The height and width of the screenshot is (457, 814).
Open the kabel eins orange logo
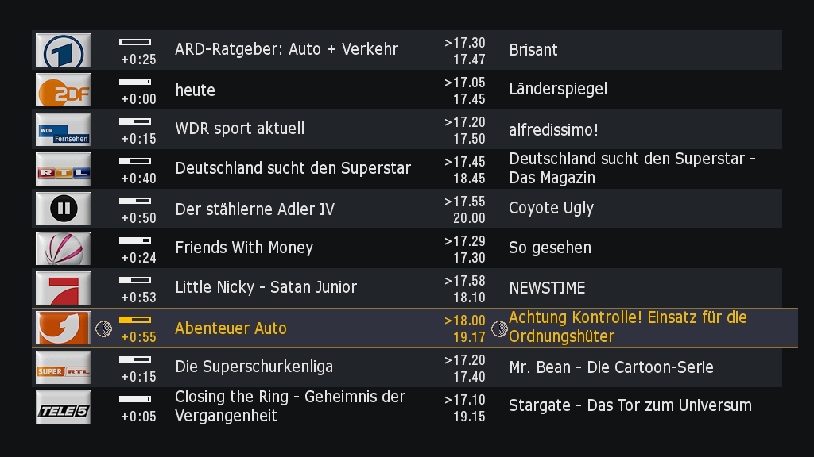point(64,328)
